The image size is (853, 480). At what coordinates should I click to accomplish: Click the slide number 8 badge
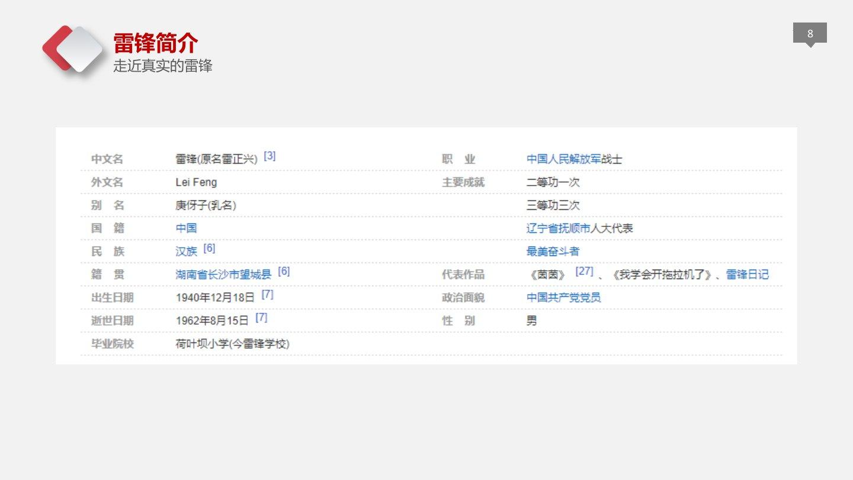810,34
